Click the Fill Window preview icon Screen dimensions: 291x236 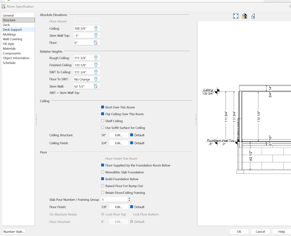click(236, 16)
